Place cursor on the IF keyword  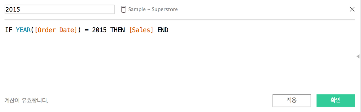pyautogui.click(x=8, y=30)
